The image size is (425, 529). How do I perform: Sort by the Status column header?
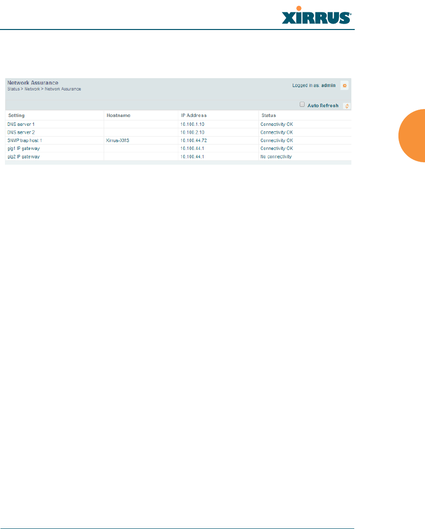(269, 116)
